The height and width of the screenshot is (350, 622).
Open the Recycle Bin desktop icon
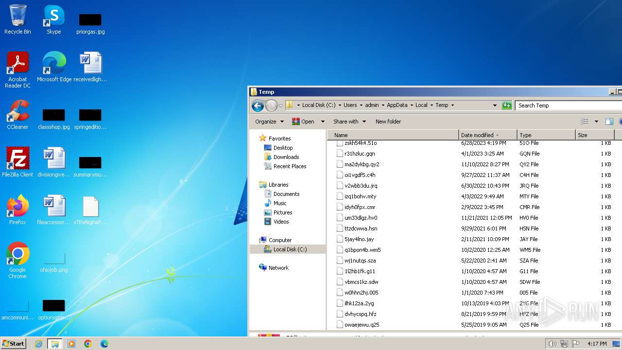[17, 19]
